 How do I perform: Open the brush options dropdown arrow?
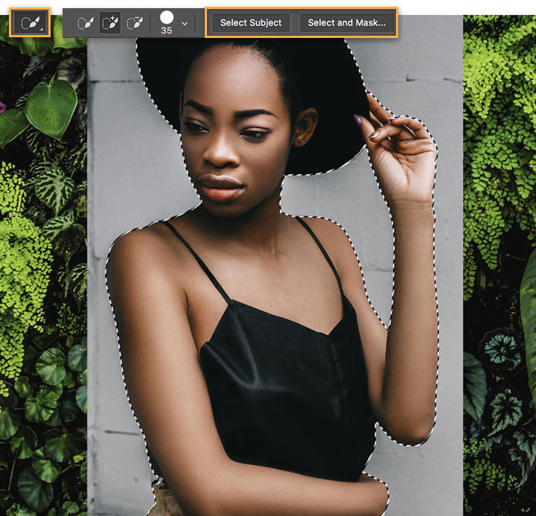[185, 24]
